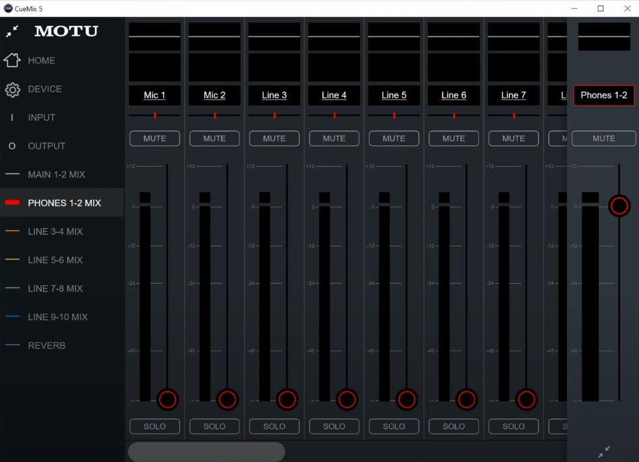Solo the Mic 2 channel
The height and width of the screenshot is (462, 639).
tap(215, 426)
